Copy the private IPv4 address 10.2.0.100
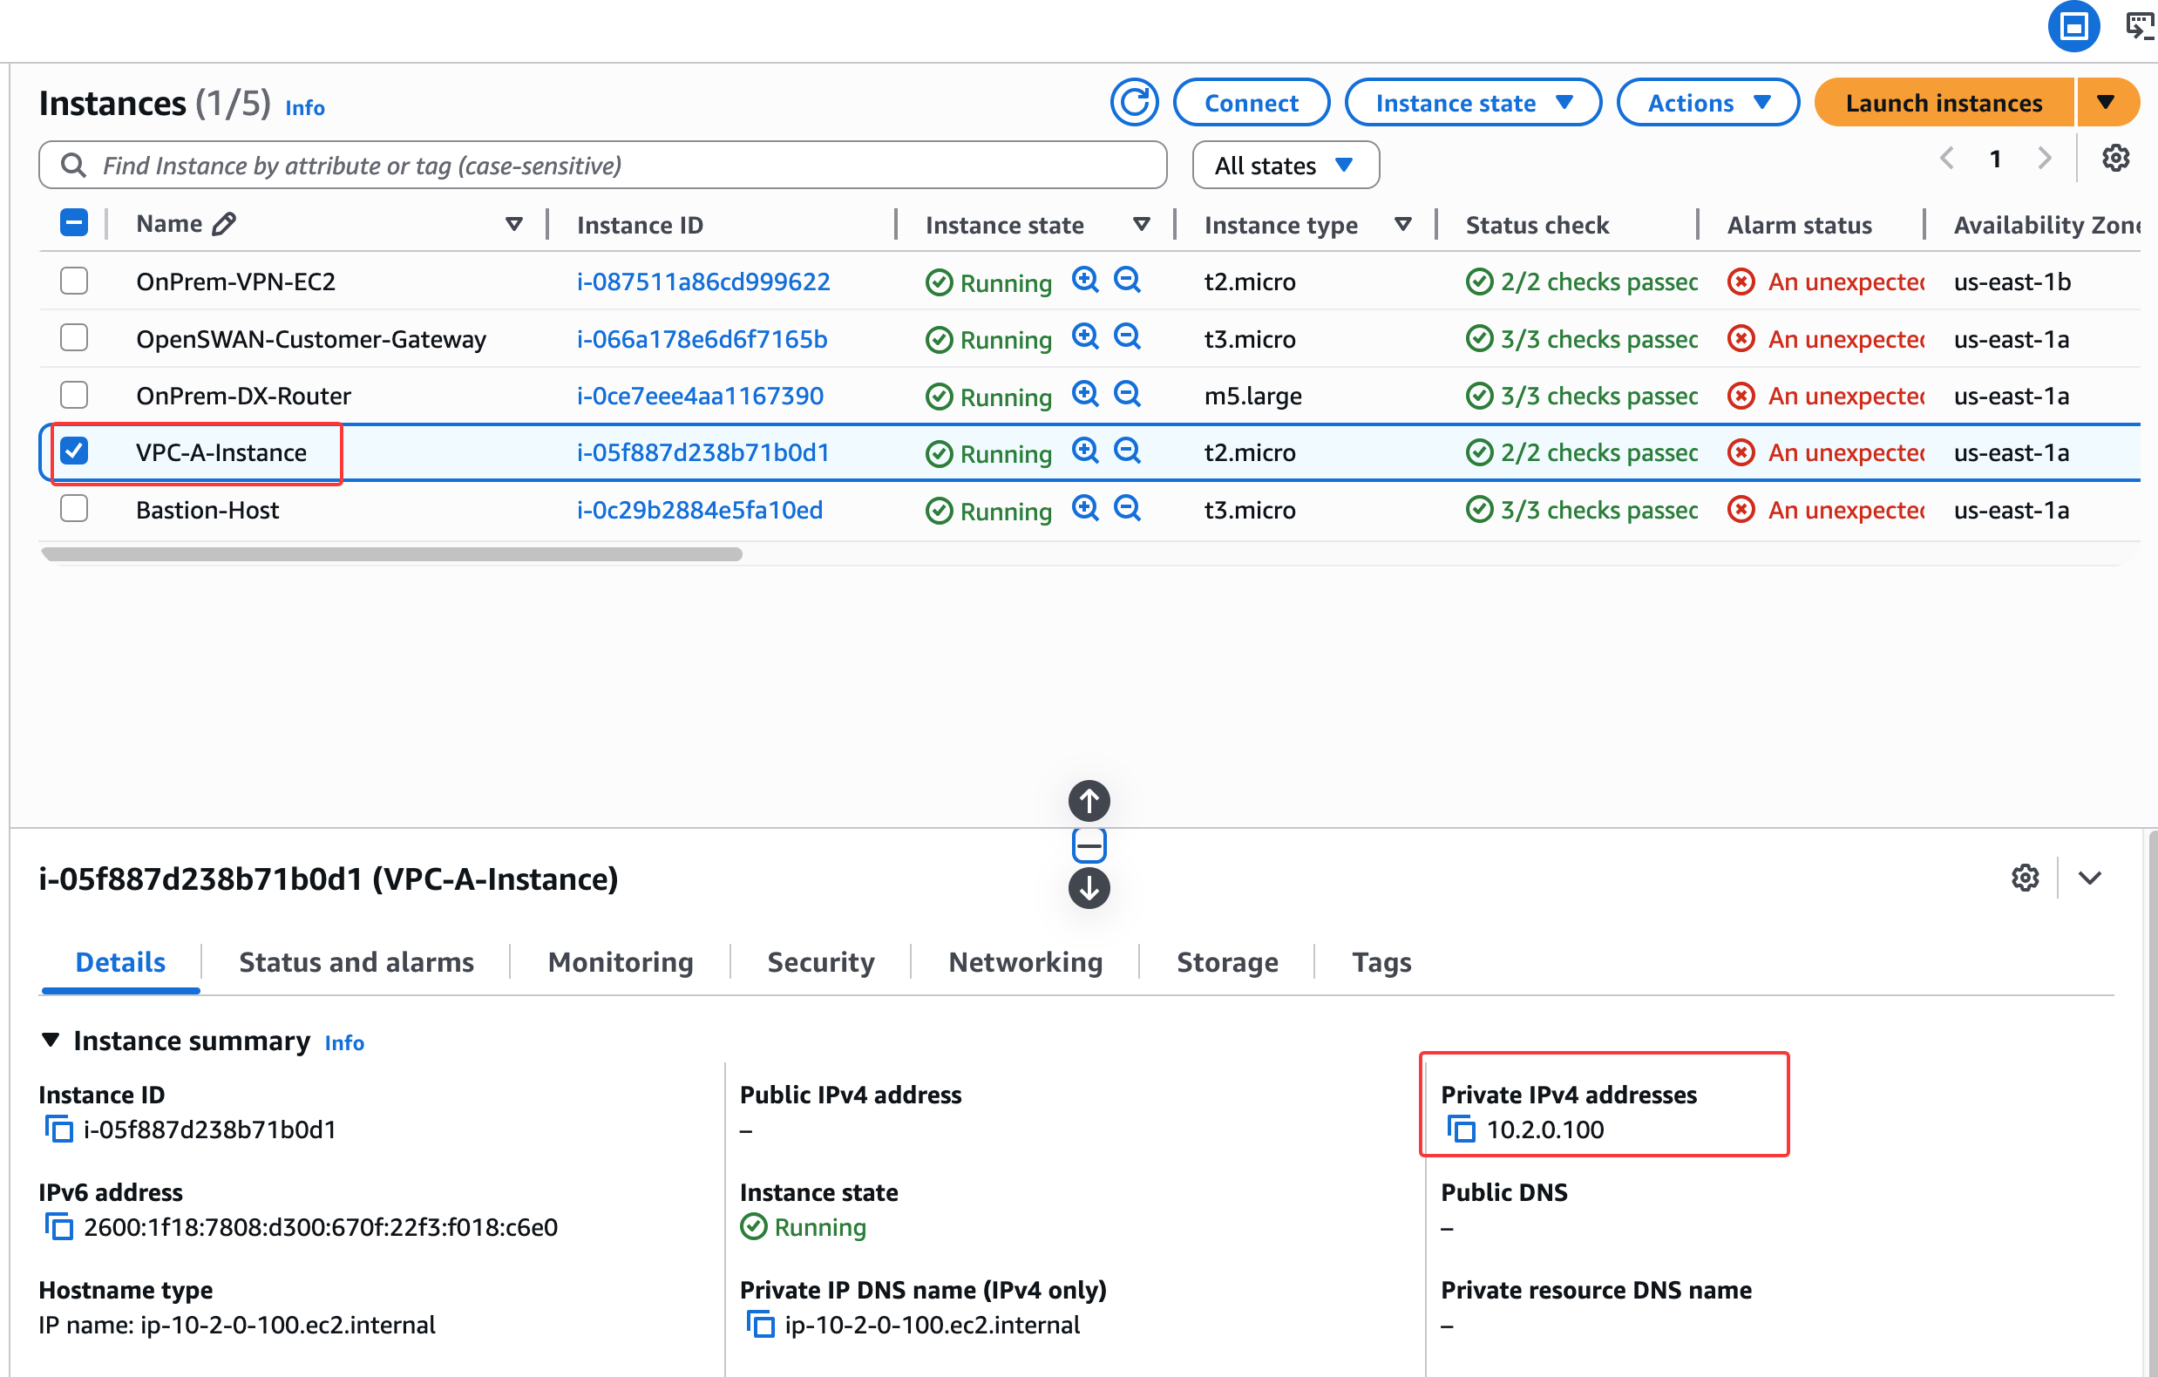This screenshot has height=1377, width=2158. 1461,1129
